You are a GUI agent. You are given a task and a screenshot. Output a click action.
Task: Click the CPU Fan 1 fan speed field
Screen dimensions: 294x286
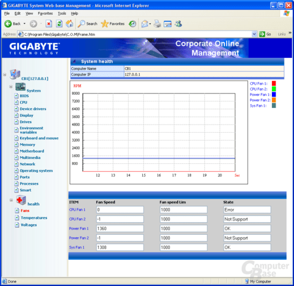point(120,210)
